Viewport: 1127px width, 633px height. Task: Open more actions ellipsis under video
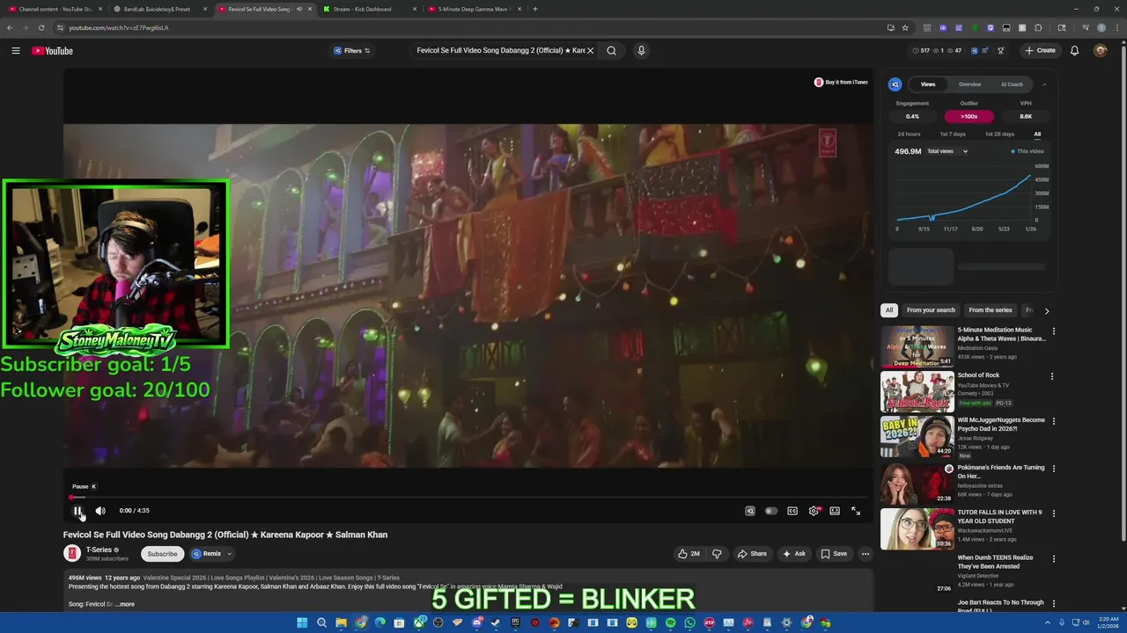866,554
